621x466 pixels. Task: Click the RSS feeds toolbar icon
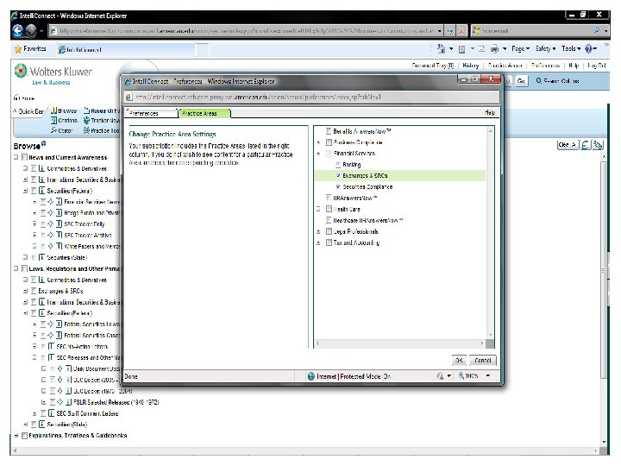point(461,49)
